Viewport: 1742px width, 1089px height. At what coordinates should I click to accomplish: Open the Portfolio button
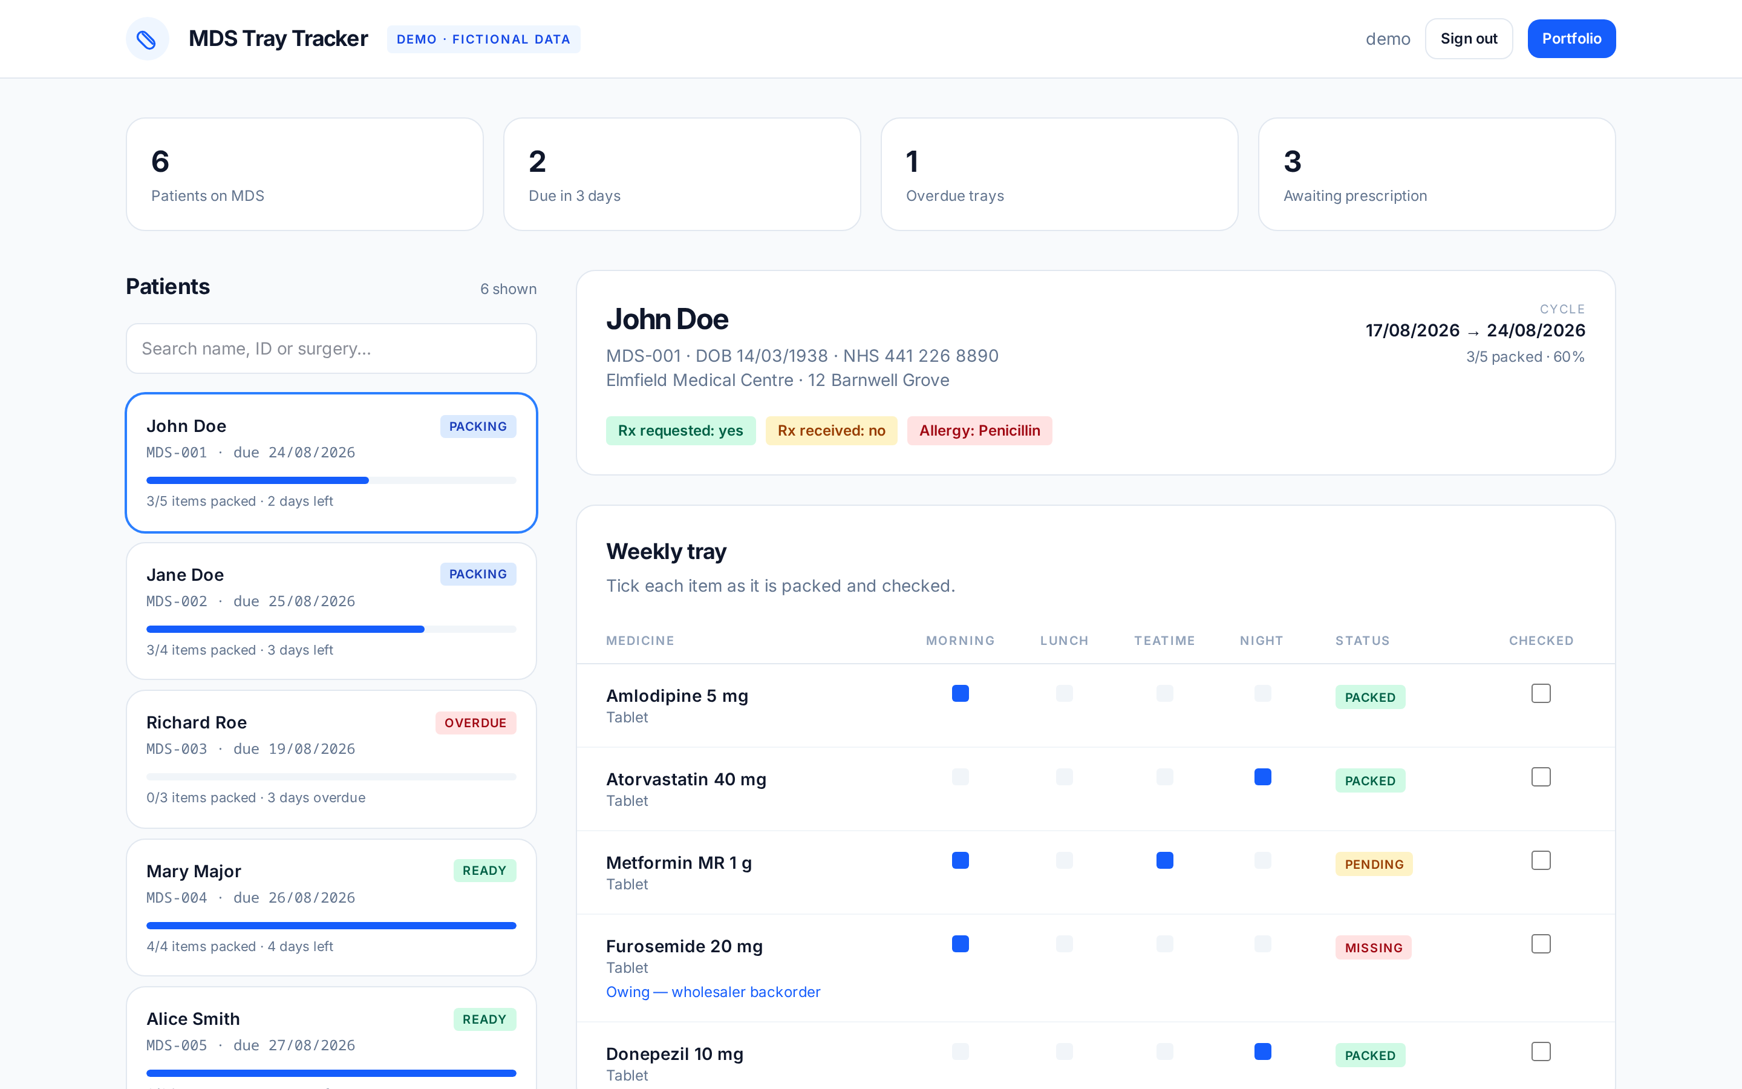1571,39
